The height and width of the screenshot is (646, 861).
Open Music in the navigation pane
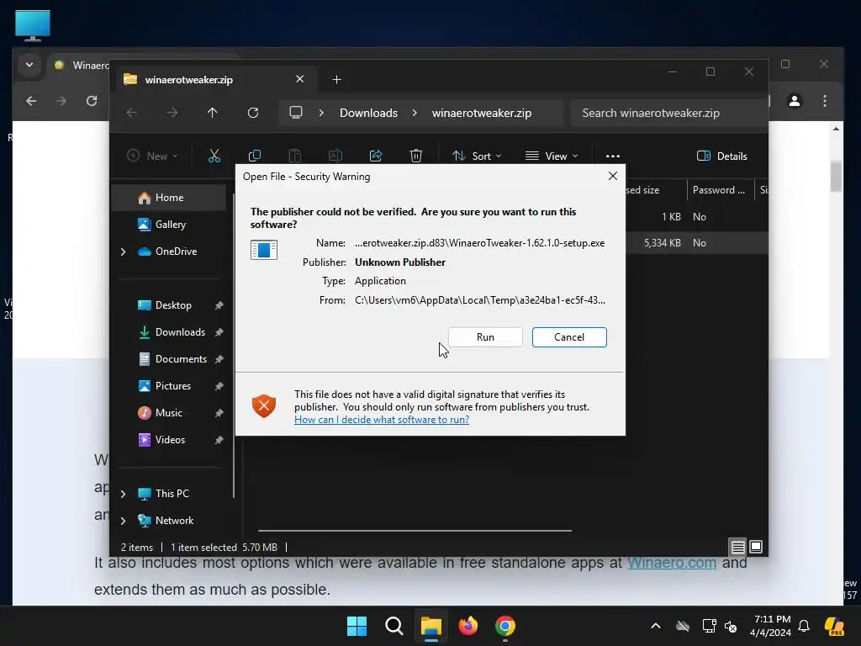(x=168, y=412)
